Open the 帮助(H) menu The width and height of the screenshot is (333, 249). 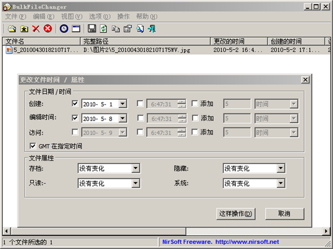point(147,17)
